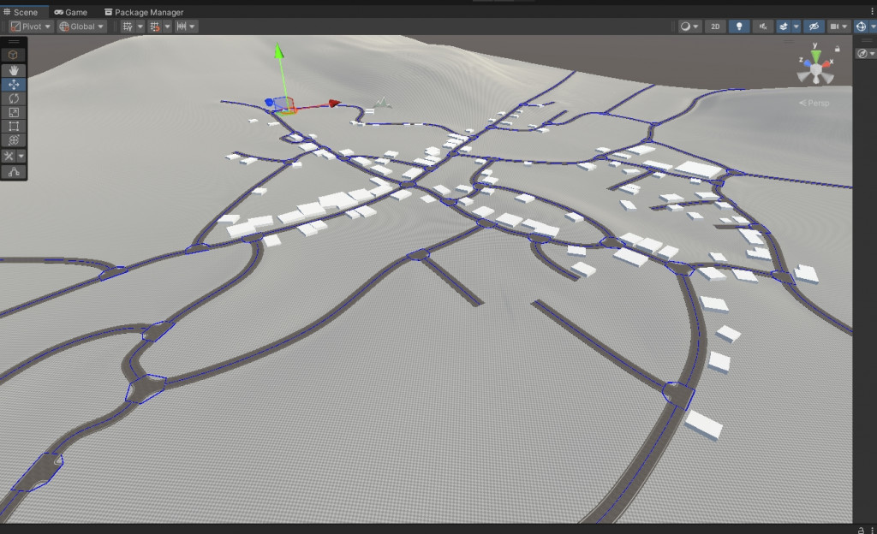Click the tools overlay drag handle
Screen dimensions: 877x534
pyautogui.click(x=14, y=42)
